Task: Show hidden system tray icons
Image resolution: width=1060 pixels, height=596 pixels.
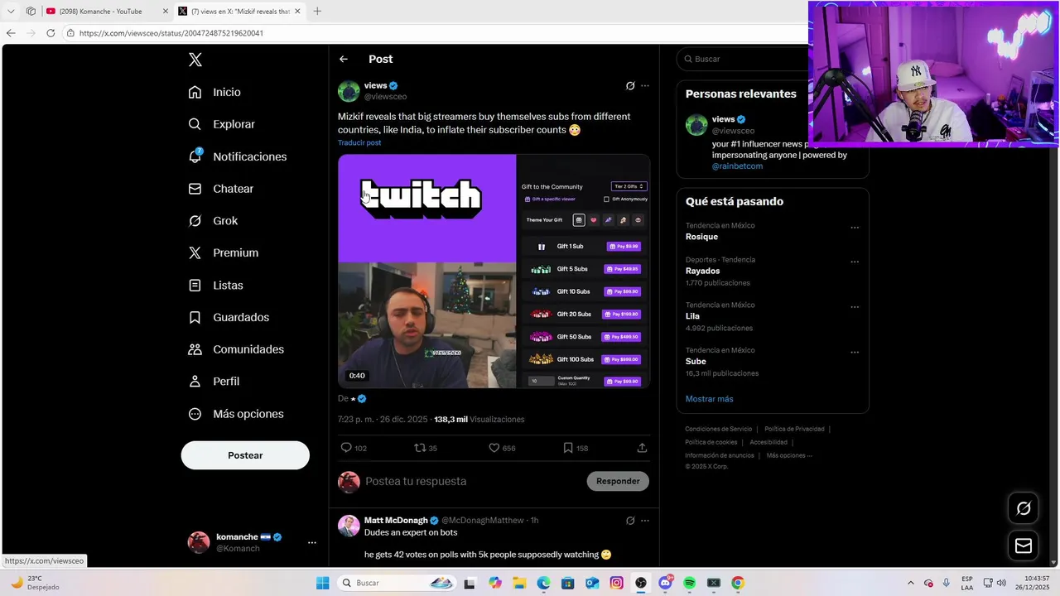Action: pos(911,583)
